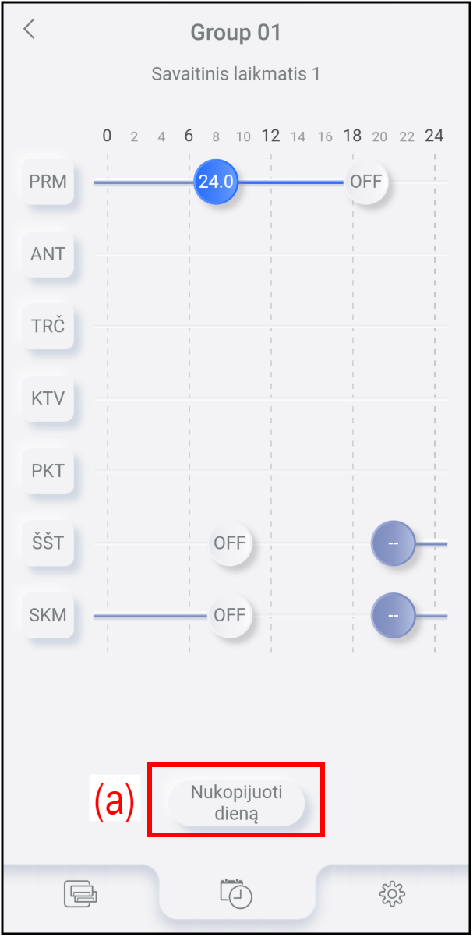The height and width of the screenshot is (937, 473).
Task: Open the settings gear tab
Action: pos(392,893)
